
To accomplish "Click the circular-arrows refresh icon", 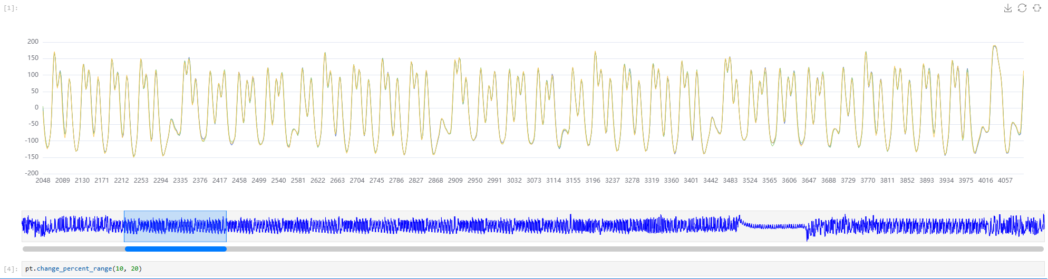I will 1022,8.
